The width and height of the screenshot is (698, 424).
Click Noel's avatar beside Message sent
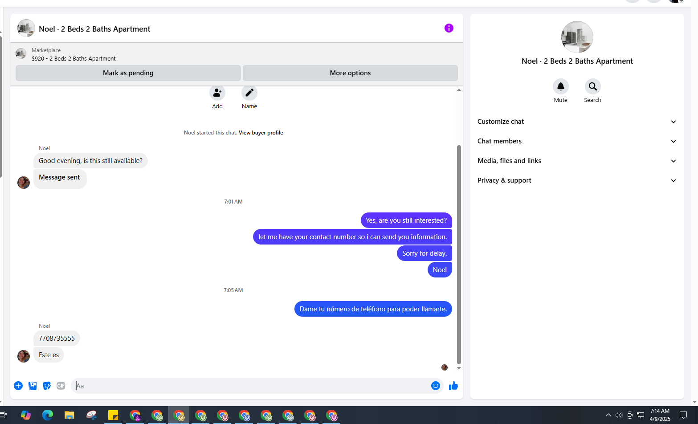(x=24, y=182)
